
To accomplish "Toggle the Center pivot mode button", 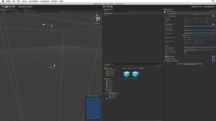I will [x=22, y=7].
